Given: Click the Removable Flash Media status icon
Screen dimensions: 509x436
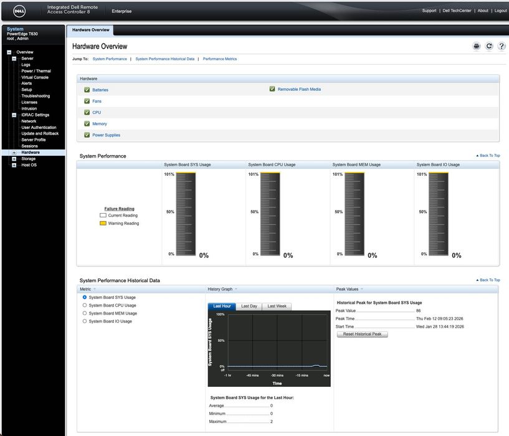Looking at the screenshot, I should 272,89.
